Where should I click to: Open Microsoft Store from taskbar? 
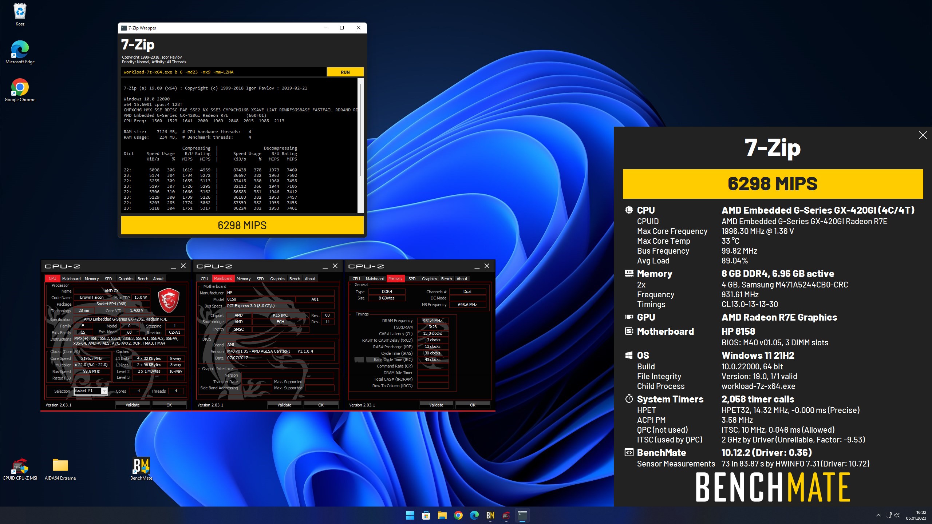point(426,515)
